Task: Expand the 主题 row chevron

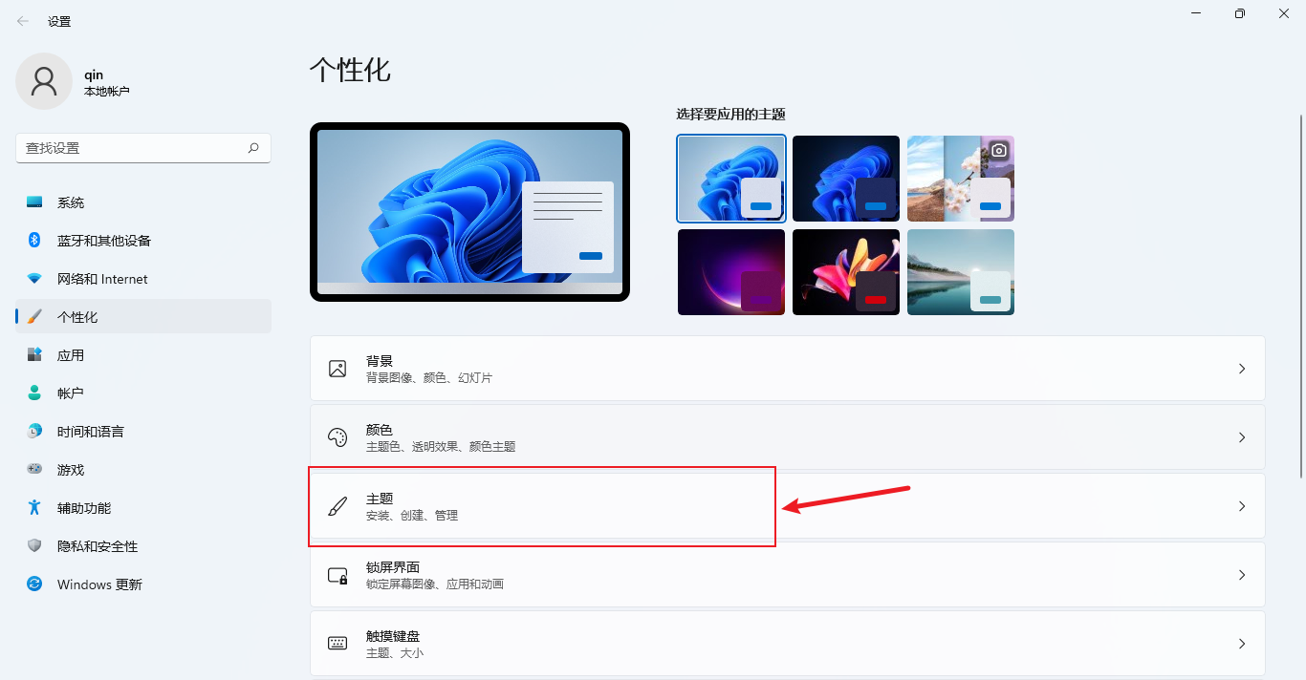Action: click(x=1242, y=506)
